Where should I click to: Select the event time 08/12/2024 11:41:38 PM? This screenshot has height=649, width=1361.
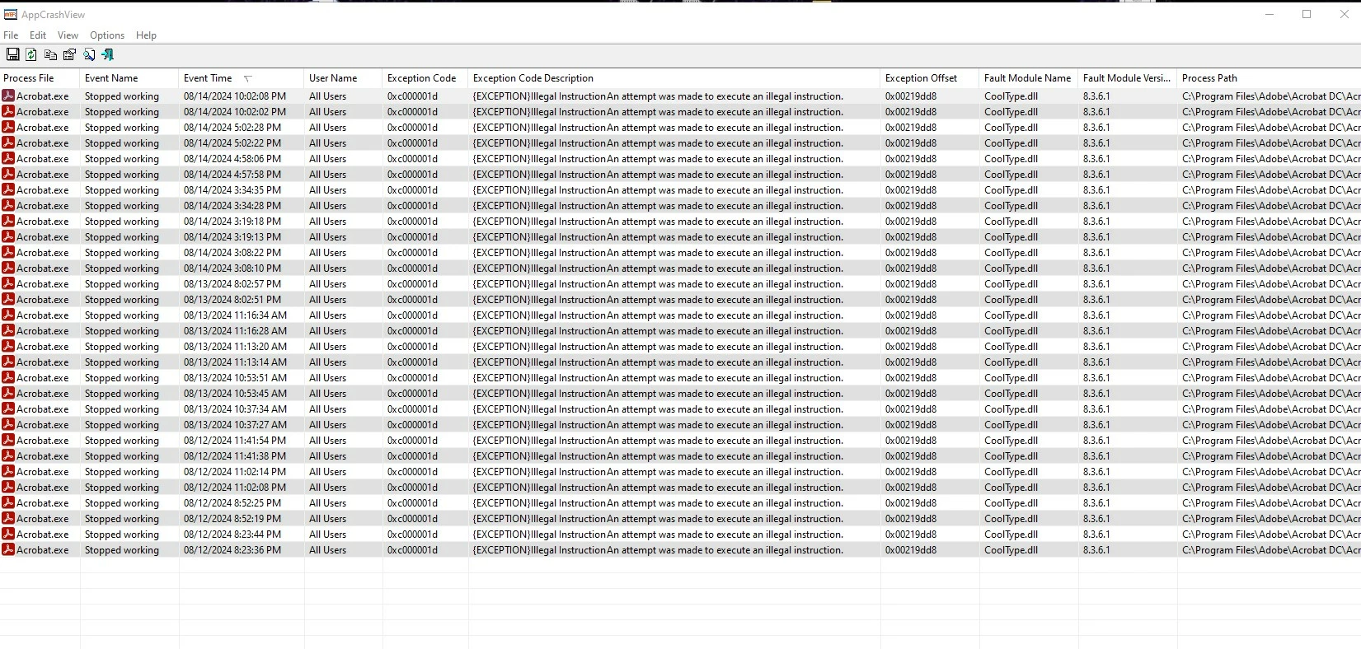[235, 456]
